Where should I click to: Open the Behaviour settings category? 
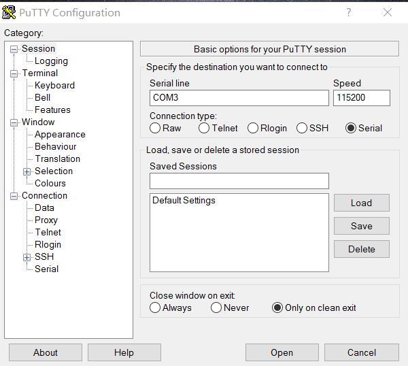coord(56,146)
